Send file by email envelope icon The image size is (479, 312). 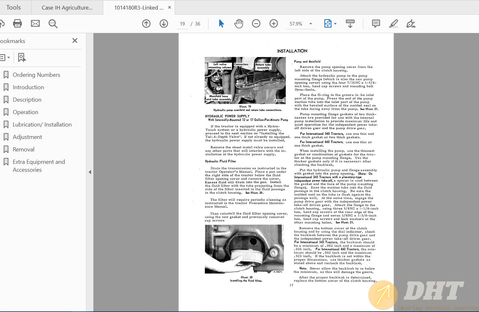pyautogui.click(x=35, y=24)
